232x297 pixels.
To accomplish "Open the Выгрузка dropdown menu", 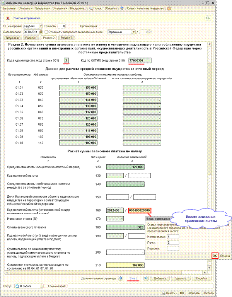I will pyautogui.click(x=43, y=9).
